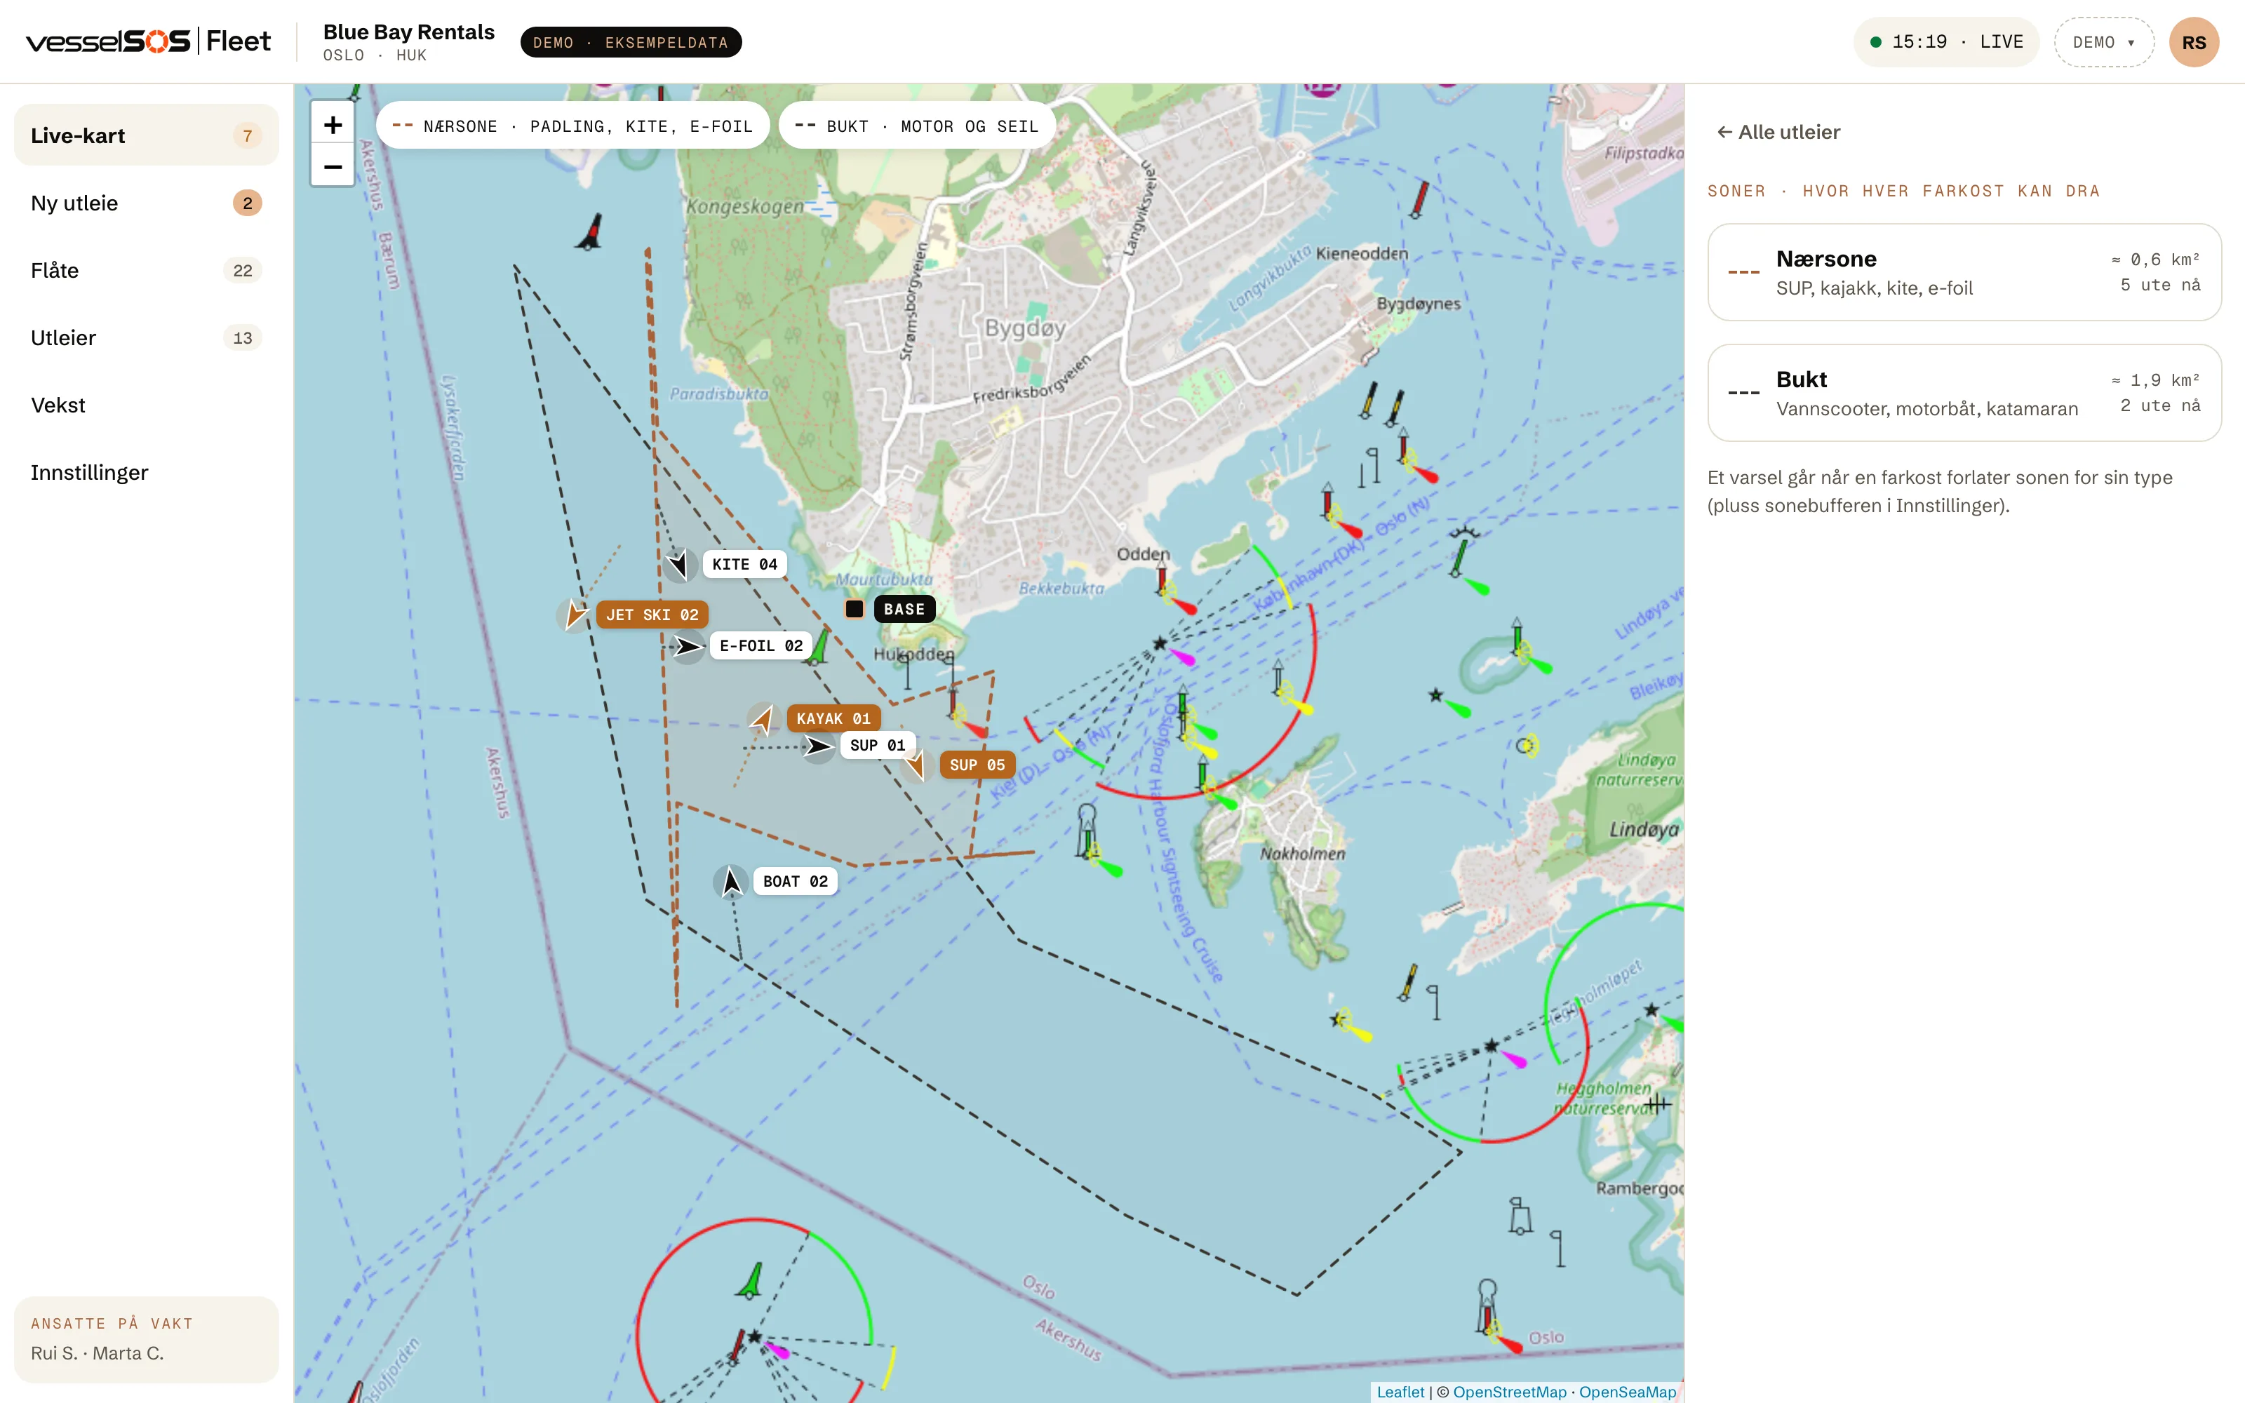The height and width of the screenshot is (1403, 2245).
Task: Open the Utleier section
Action: 147,337
